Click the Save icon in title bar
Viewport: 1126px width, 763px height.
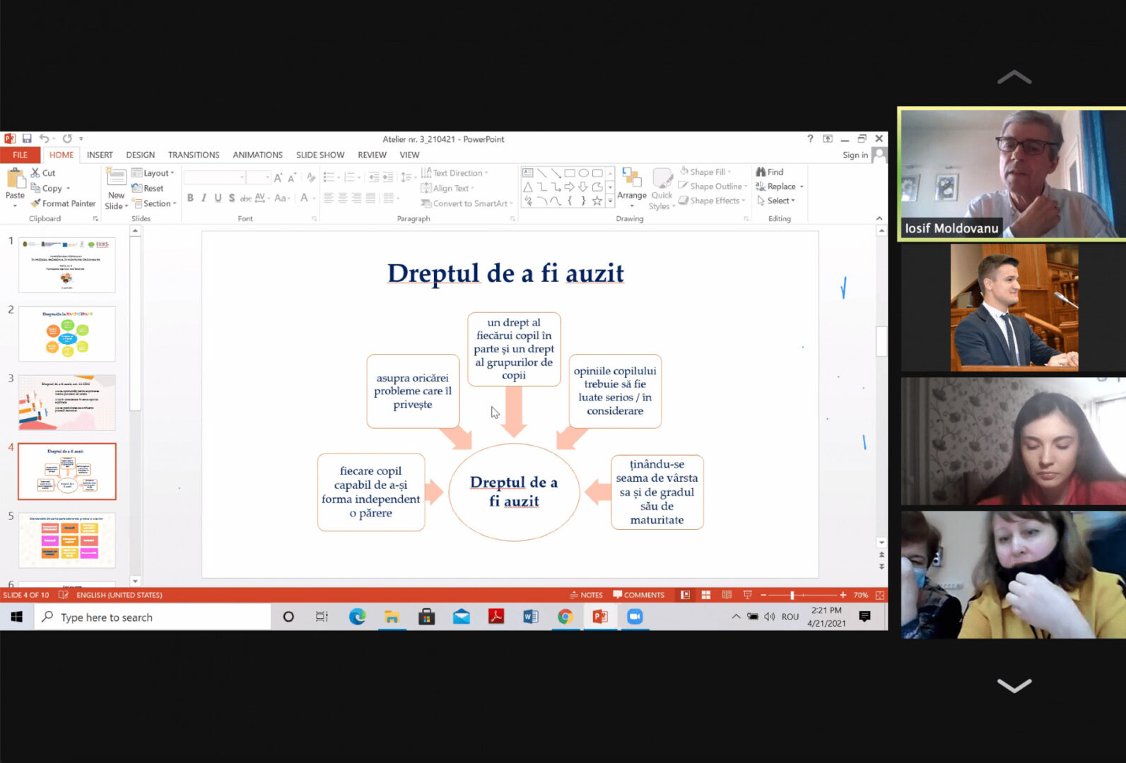(x=27, y=138)
